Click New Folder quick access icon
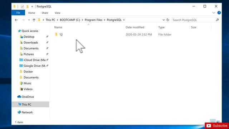The image size is (229, 129). tap(27, 6)
